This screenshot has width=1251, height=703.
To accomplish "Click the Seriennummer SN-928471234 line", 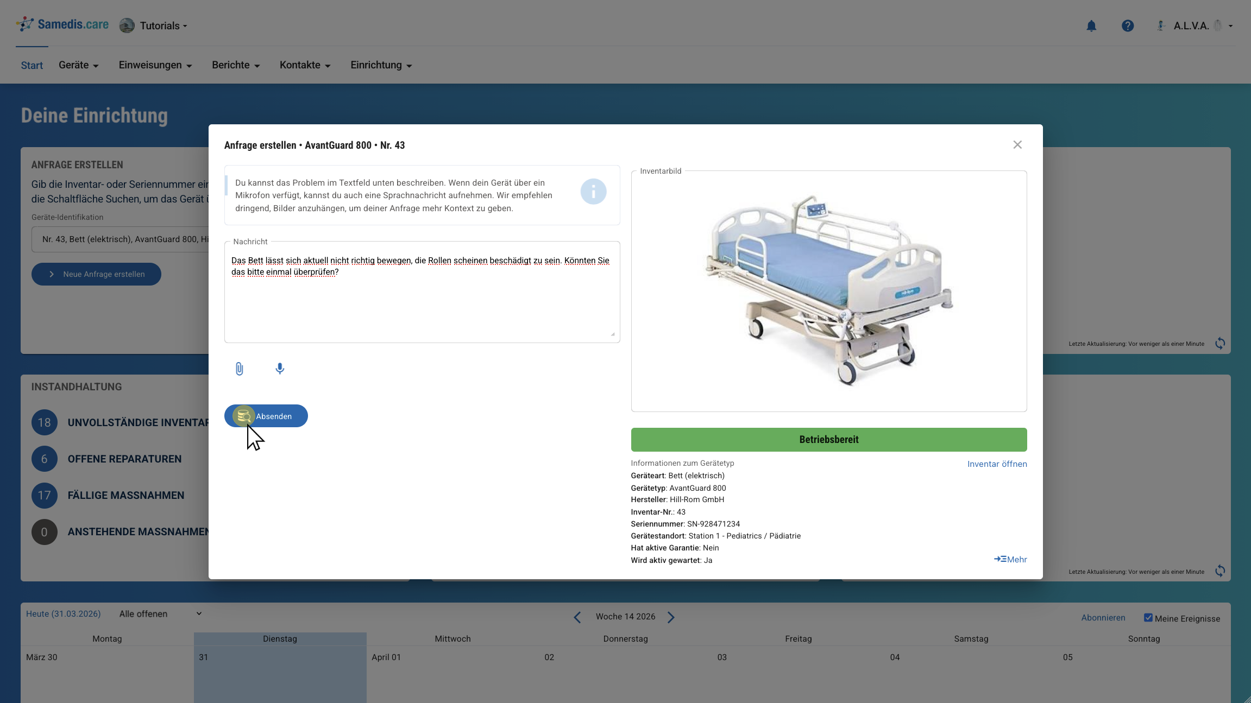I will tap(685, 524).
